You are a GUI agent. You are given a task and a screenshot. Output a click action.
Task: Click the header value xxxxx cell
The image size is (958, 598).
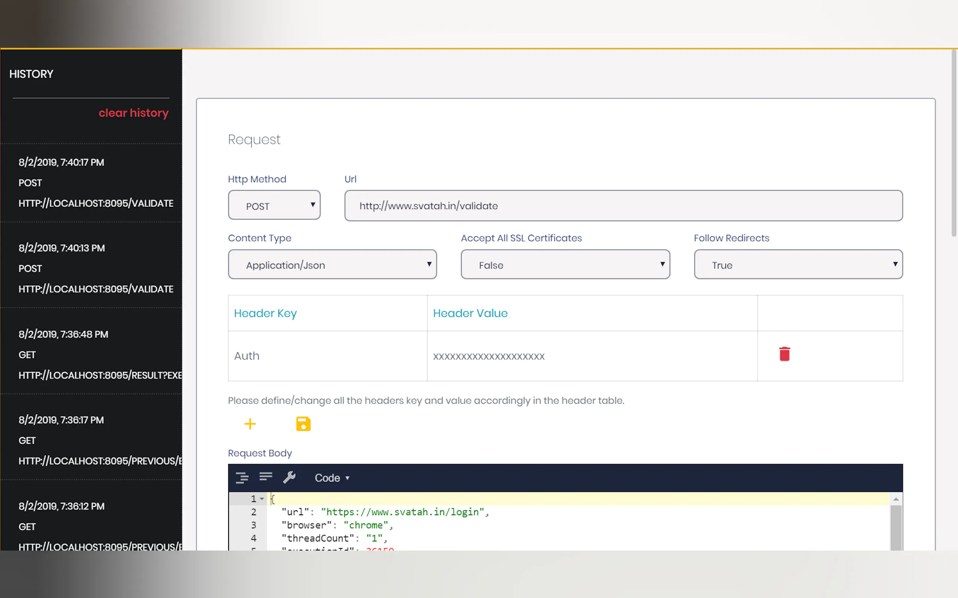(592, 356)
